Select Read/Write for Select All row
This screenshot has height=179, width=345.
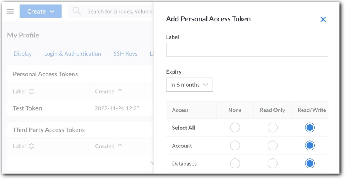tap(310, 128)
